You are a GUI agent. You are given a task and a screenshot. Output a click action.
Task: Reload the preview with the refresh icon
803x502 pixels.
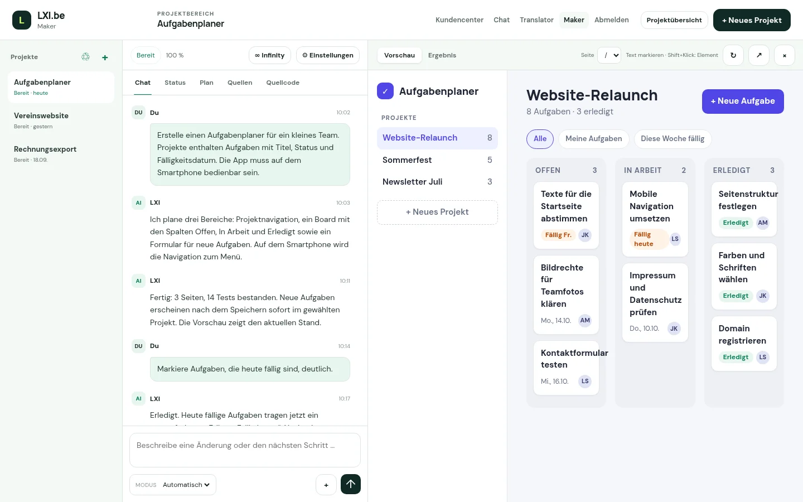pyautogui.click(x=733, y=55)
